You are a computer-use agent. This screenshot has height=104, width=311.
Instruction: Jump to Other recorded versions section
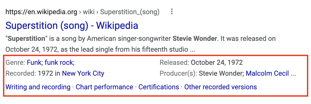220,87
